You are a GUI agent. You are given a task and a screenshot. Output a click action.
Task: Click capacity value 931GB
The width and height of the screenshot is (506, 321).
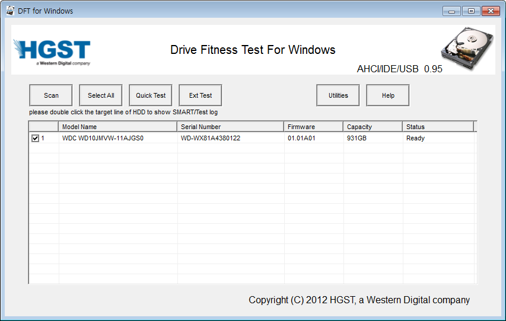357,138
